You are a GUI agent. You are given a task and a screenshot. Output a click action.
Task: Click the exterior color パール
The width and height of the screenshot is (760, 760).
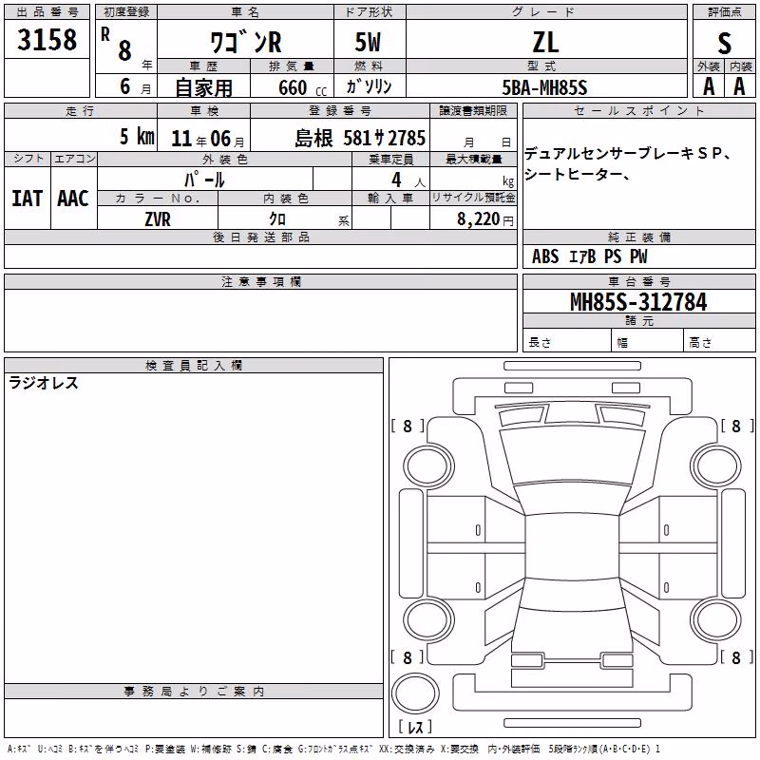pyautogui.click(x=204, y=180)
